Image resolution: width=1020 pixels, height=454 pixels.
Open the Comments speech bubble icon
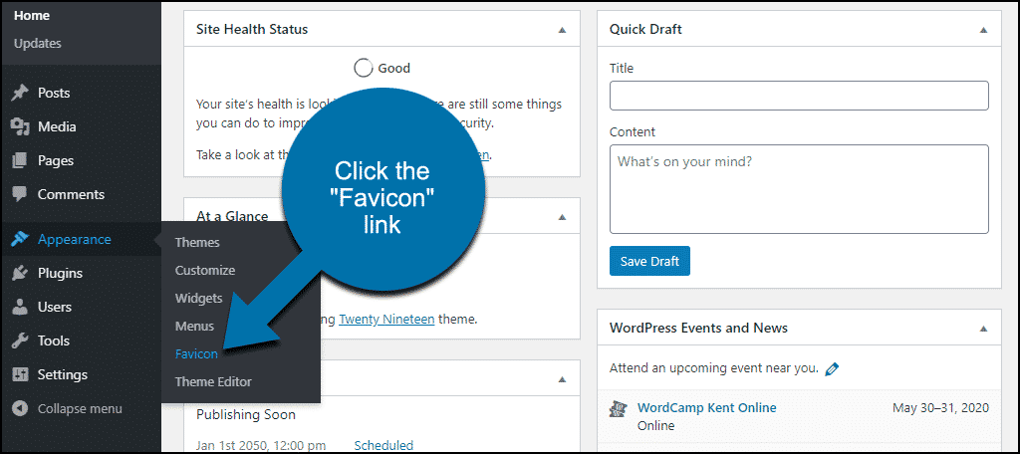pyautogui.click(x=20, y=194)
